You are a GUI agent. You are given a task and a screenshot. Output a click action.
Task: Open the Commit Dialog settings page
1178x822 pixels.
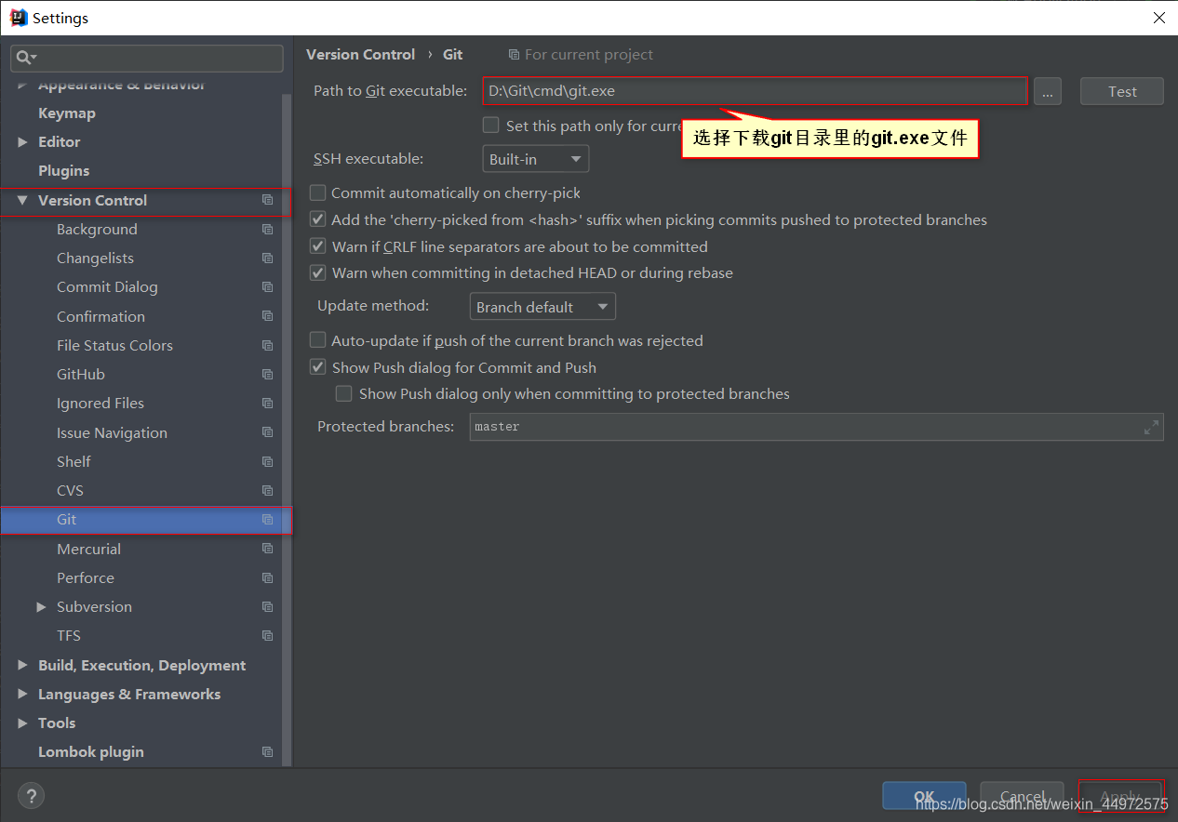click(x=107, y=286)
